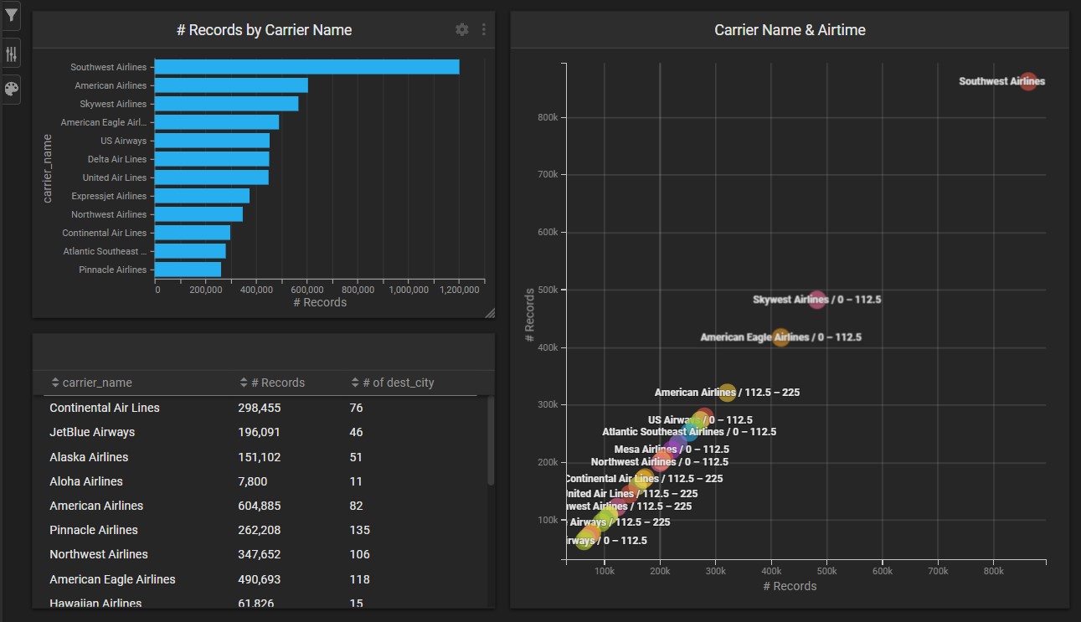Screen dimensions: 1081x622
Task: Select the JetBlue Airways table row
Action: tap(92, 432)
